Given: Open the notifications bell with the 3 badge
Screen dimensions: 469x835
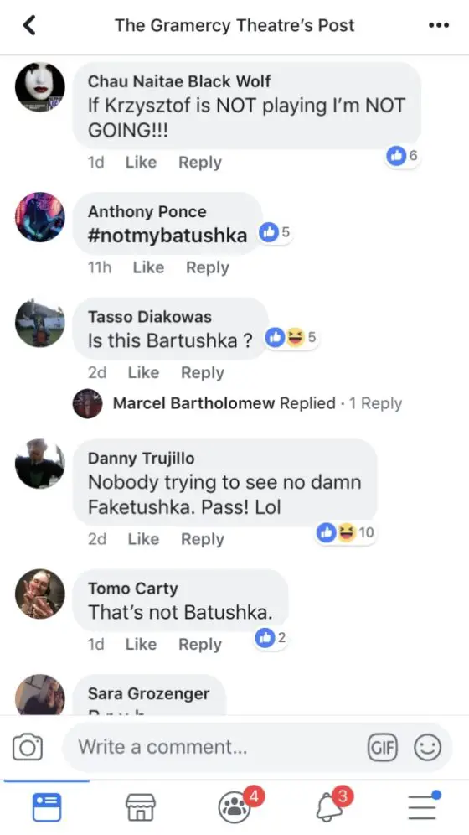Looking at the screenshot, I should [332, 806].
